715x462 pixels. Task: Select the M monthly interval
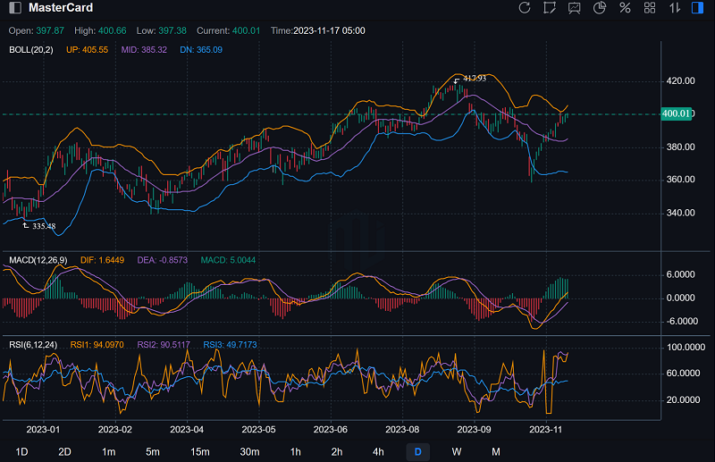(x=495, y=451)
